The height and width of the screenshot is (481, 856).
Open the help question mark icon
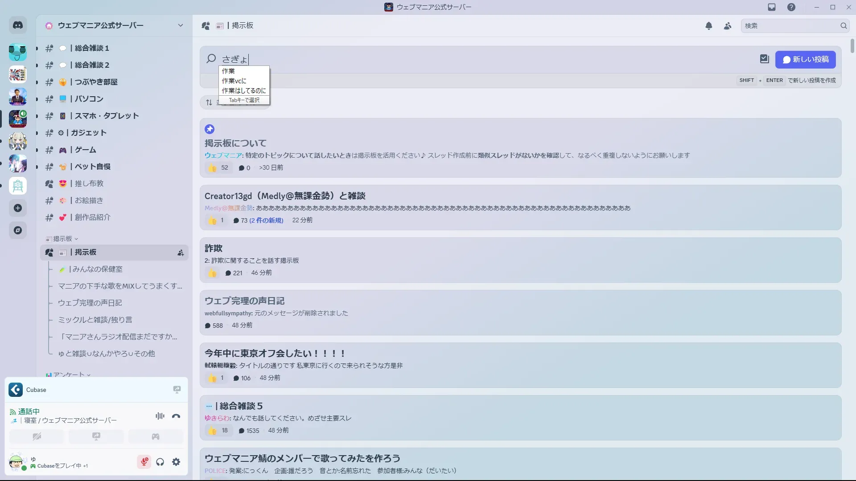pos(791,7)
